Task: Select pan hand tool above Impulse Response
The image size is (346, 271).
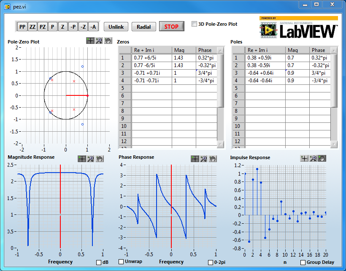Action: pyautogui.click(x=322, y=158)
